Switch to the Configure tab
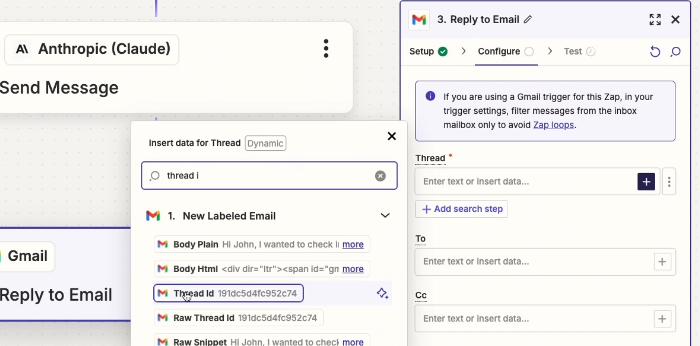700x346 pixels. (506, 51)
